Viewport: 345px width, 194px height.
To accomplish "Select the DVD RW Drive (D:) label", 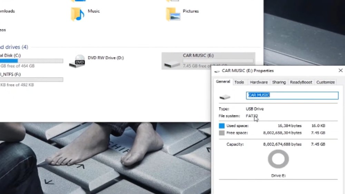I will pyautogui.click(x=106, y=58).
